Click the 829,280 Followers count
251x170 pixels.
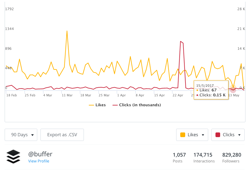pyautogui.click(x=231, y=157)
